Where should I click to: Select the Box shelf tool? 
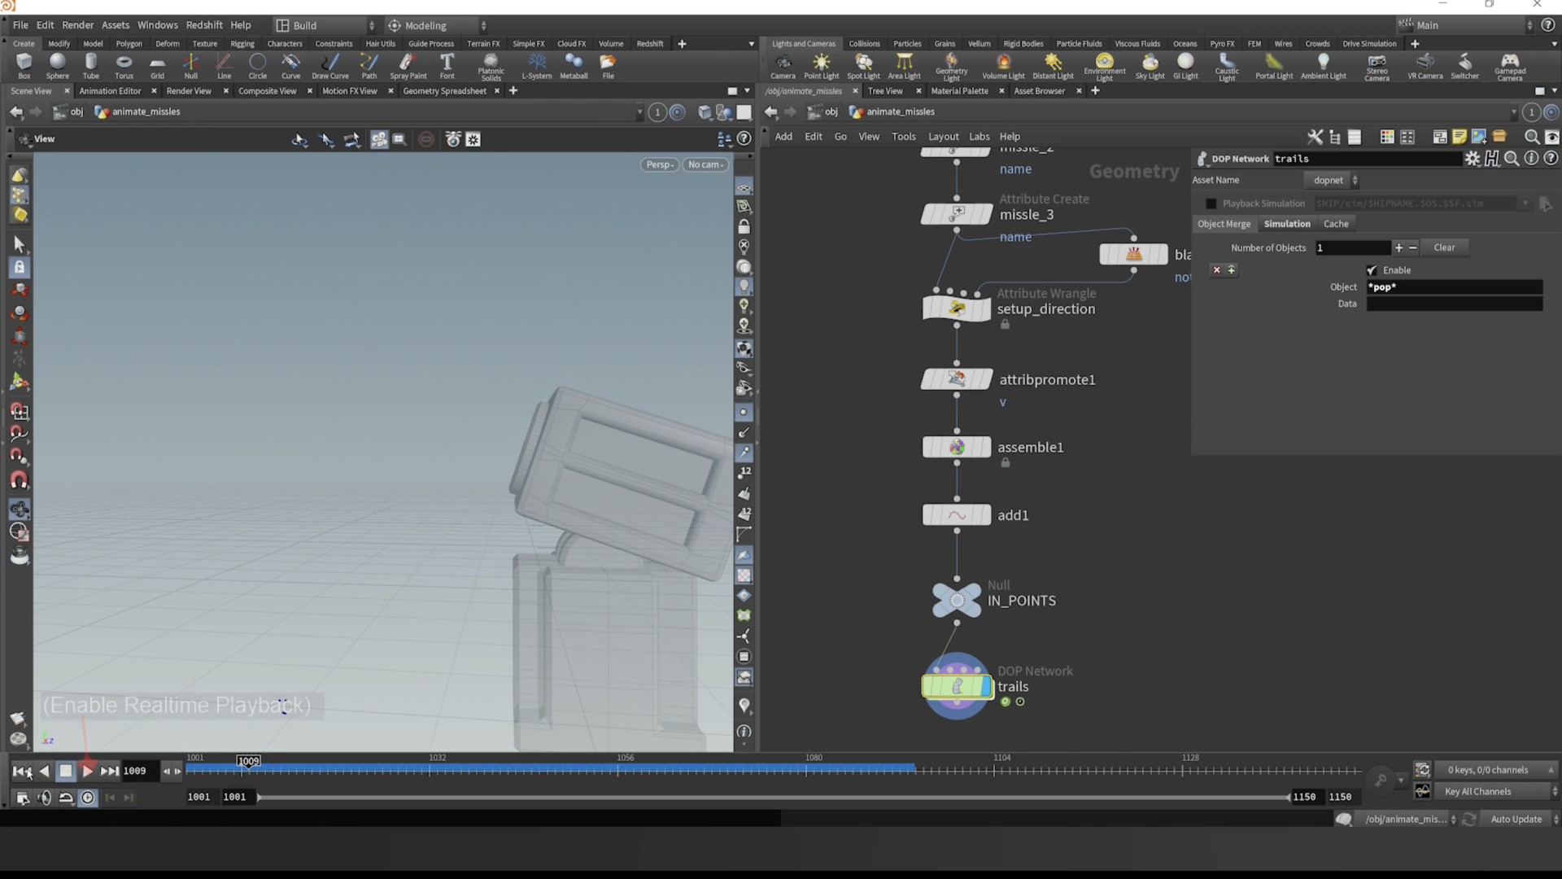click(24, 66)
